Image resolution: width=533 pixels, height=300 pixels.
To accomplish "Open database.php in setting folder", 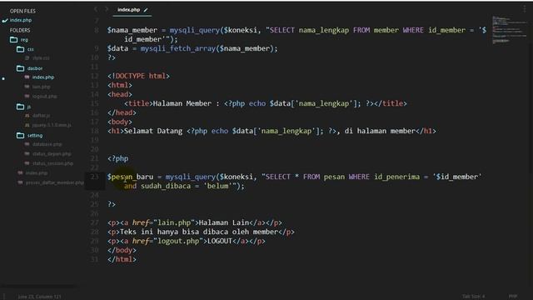I will click(x=47, y=144).
